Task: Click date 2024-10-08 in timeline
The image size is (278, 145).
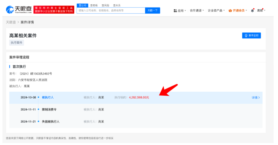Action: (x=28, y=97)
